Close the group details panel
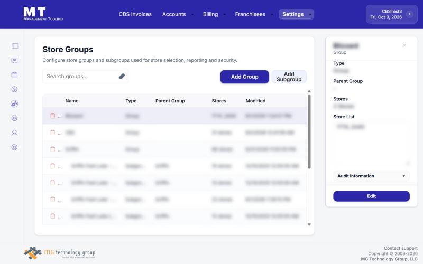 tap(404, 45)
